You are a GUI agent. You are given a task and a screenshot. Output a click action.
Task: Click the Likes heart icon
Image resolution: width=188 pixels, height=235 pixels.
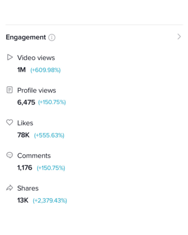click(9, 122)
